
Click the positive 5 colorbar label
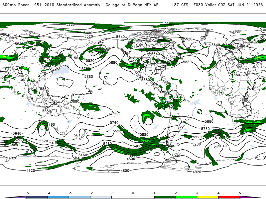[240, 193]
